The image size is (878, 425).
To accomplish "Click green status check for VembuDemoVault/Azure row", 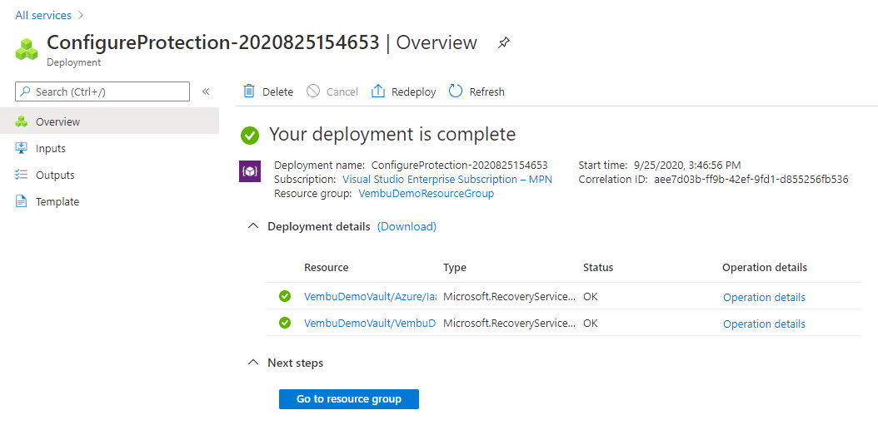I will (x=285, y=296).
